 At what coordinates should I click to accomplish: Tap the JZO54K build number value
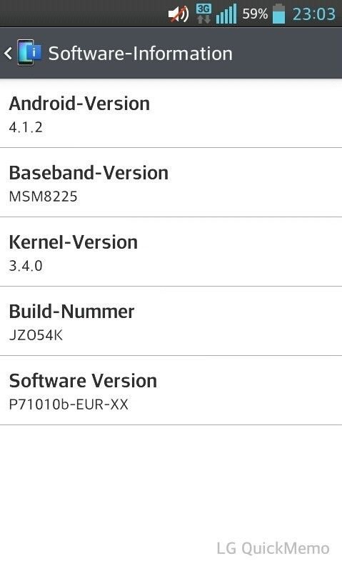coord(36,335)
